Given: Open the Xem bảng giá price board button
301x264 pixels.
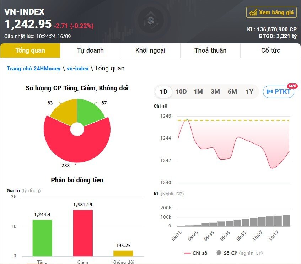Looking at the screenshot, I should [x=271, y=12].
